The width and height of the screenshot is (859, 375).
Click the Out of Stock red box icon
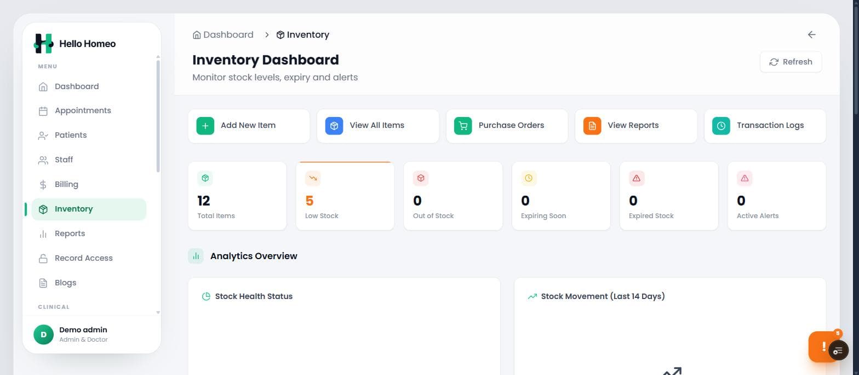coord(421,178)
